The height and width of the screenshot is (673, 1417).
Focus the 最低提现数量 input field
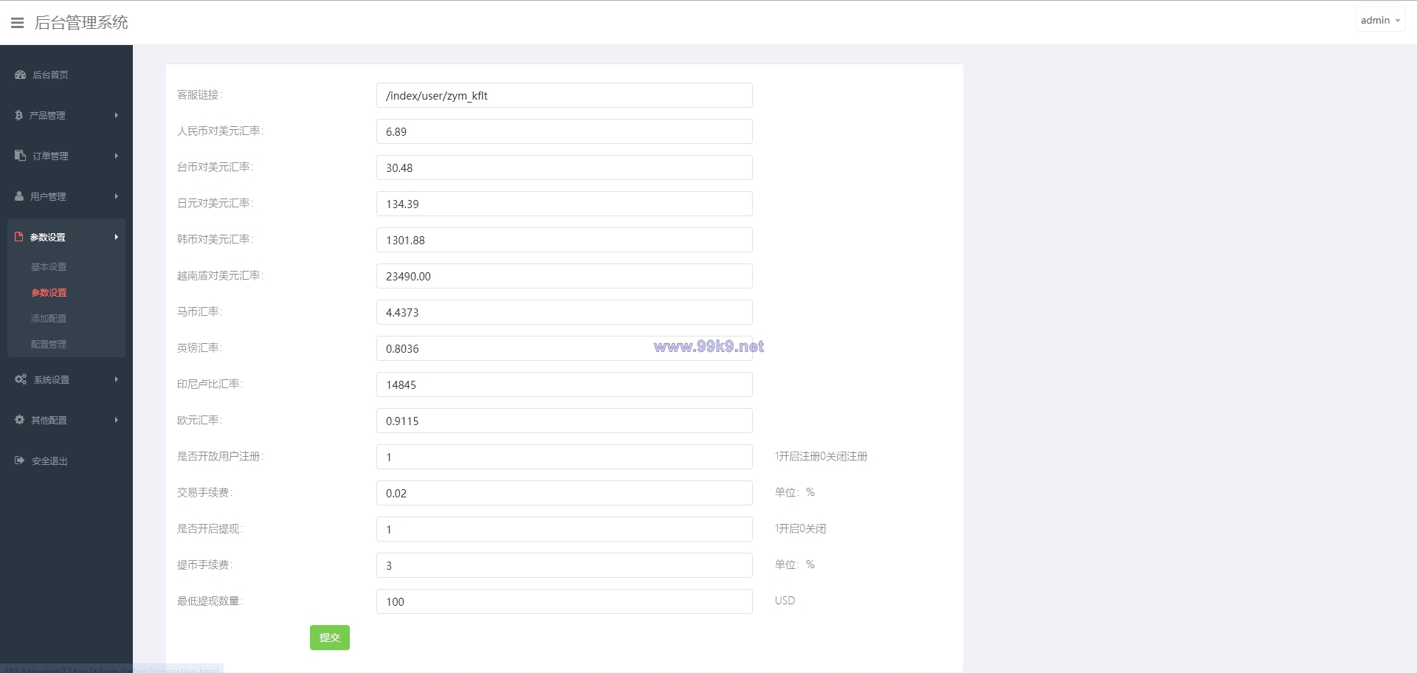coord(565,601)
